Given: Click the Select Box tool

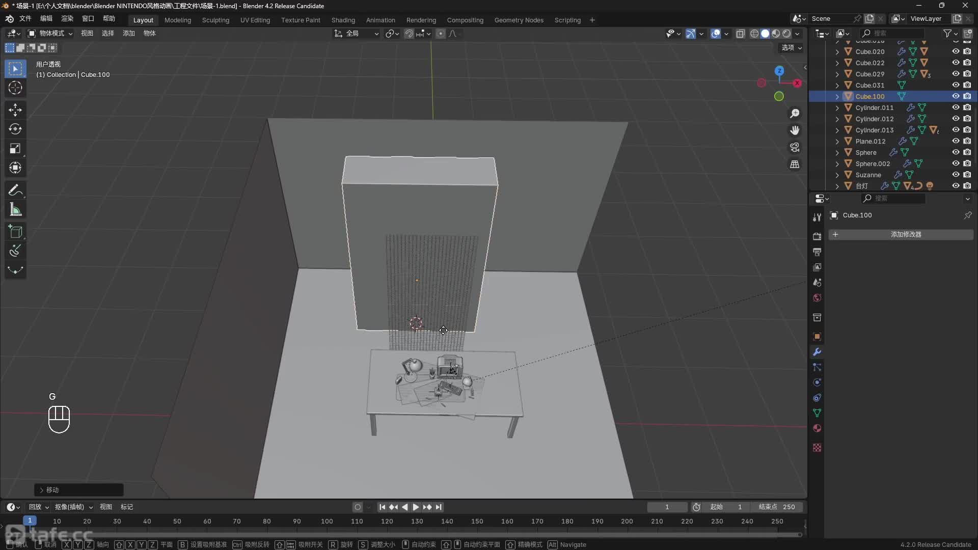Looking at the screenshot, I should pos(15,68).
